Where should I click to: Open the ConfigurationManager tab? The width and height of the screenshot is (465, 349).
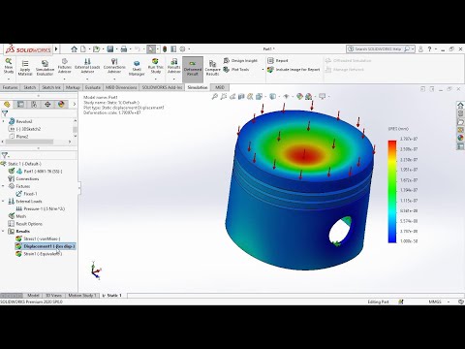pyautogui.click(x=34, y=104)
